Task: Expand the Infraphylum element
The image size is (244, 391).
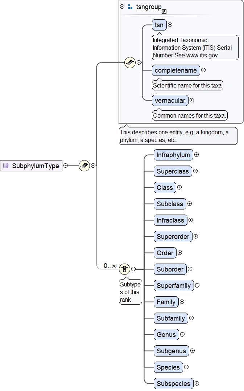Action: click(197, 155)
